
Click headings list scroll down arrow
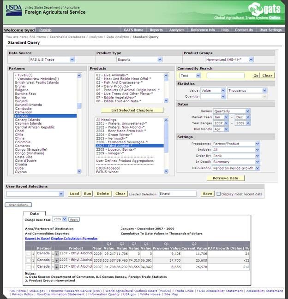(166, 171)
